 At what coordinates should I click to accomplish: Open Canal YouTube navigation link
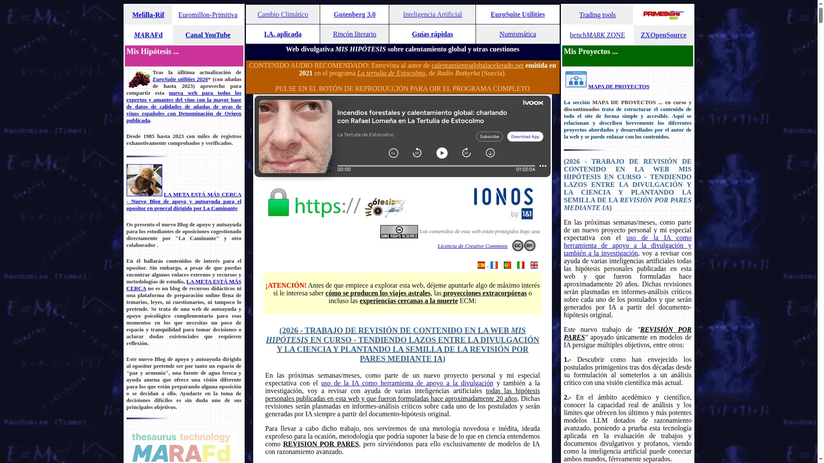(208, 35)
